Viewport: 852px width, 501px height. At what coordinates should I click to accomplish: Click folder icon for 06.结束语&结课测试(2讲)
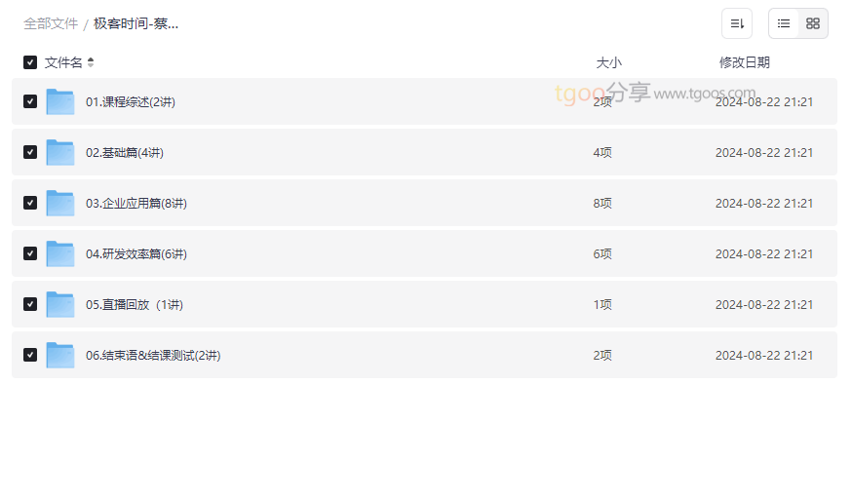[60, 355]
